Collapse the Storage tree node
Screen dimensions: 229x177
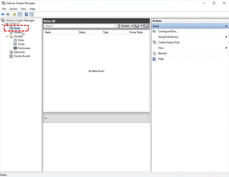tap(7, 36)
